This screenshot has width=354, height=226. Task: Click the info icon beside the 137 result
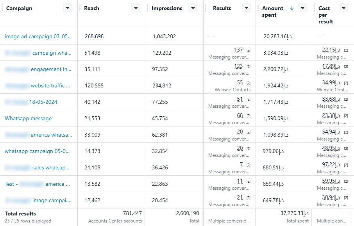248,50
